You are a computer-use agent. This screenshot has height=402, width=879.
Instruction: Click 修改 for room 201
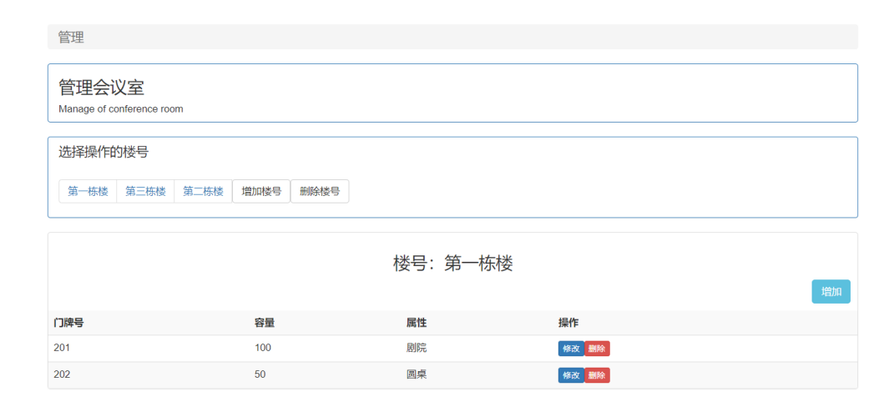coord(571,349)
